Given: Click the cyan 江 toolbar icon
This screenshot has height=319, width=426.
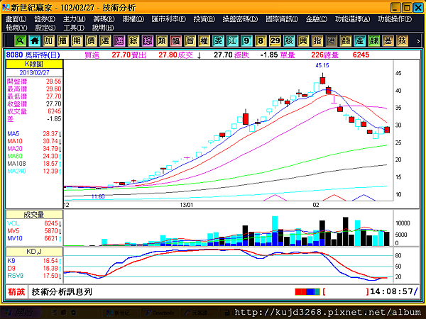Looking at the screenshot, I should pos(232,41).
